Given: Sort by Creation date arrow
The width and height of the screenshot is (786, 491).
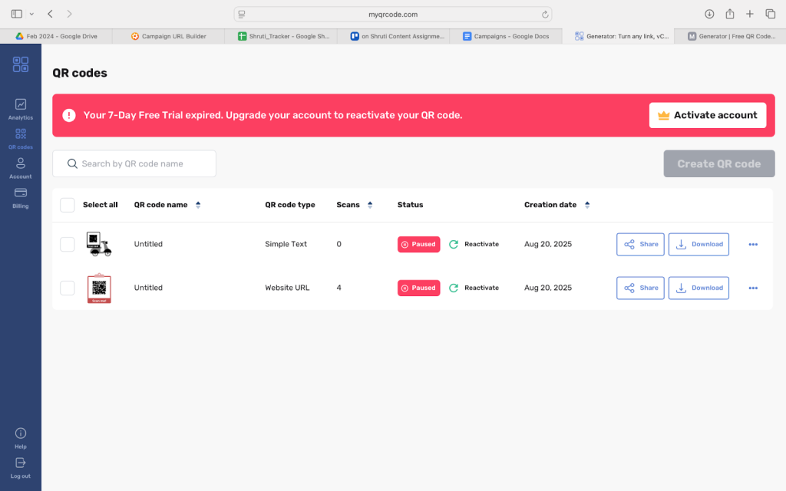Looking at the screenshot, I should tap(587, 205).
